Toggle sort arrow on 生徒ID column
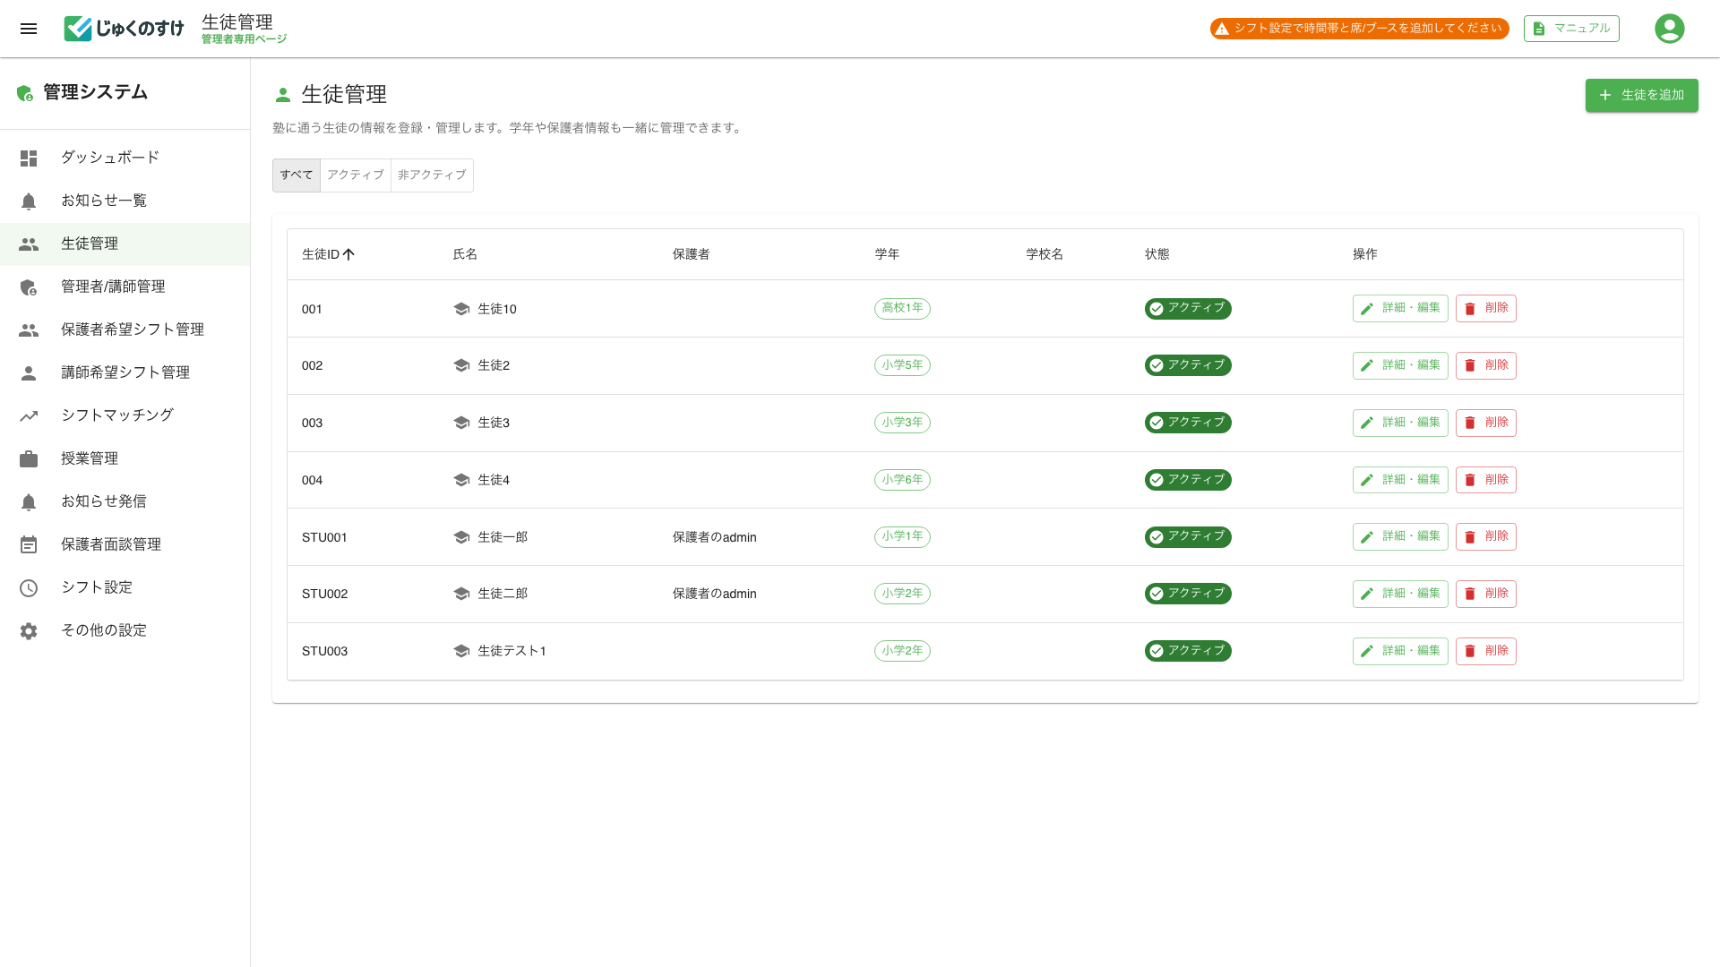The height and width of the screenshot is (967, 1720). coord(349,255)
